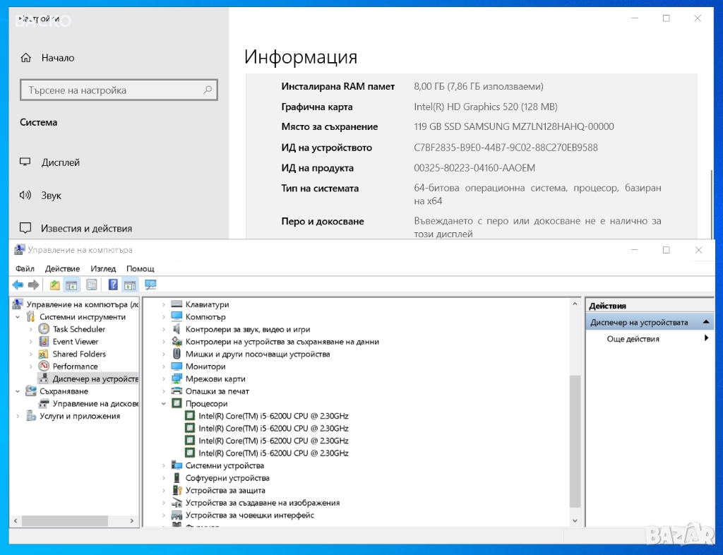Open the Файл menu
723x555 pixels.
point(25,268)
